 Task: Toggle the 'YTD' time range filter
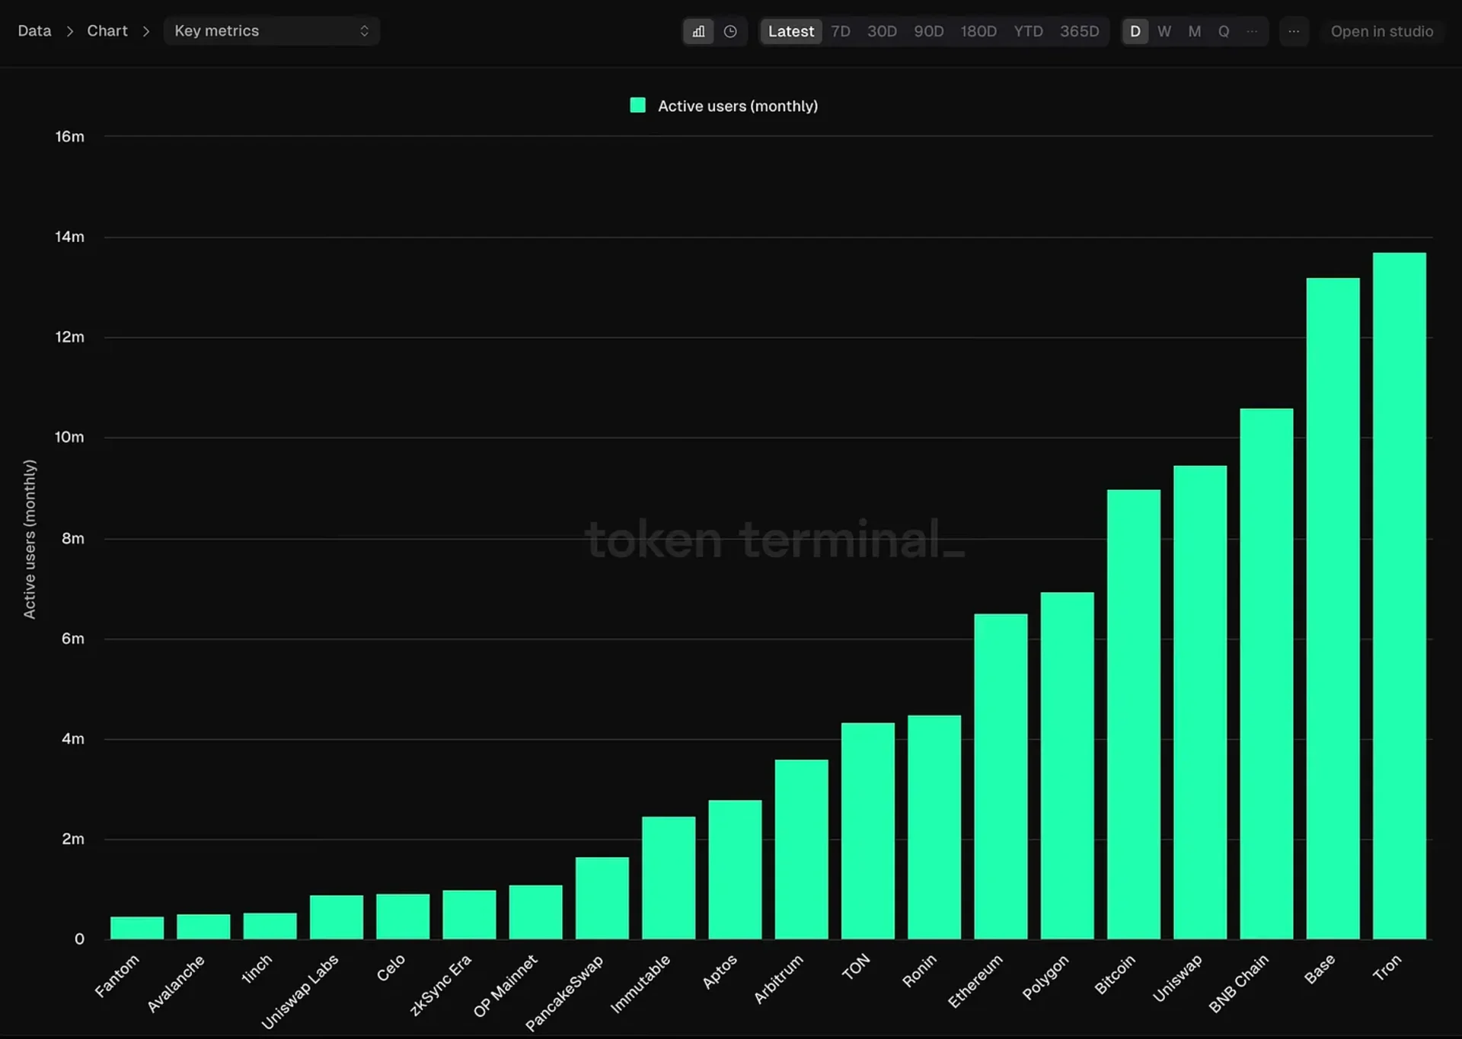pos(1028,30)
